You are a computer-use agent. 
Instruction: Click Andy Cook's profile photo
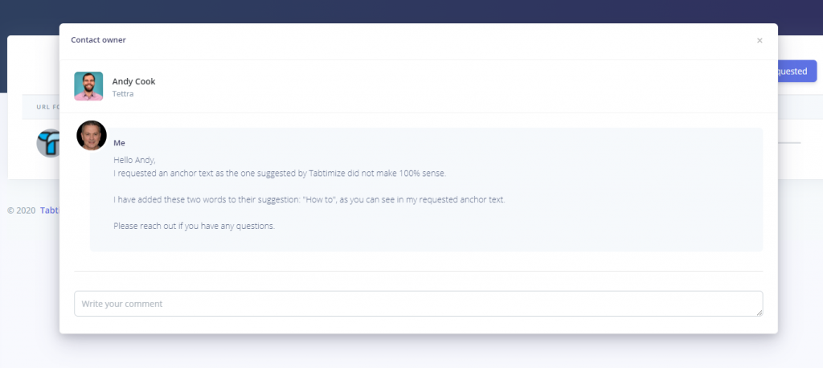pos(88,86)
